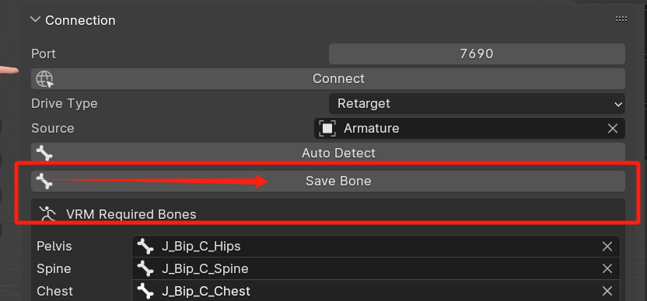Click the bone icon beside Save Bone

pyautogui.click(x=44, y=182)
